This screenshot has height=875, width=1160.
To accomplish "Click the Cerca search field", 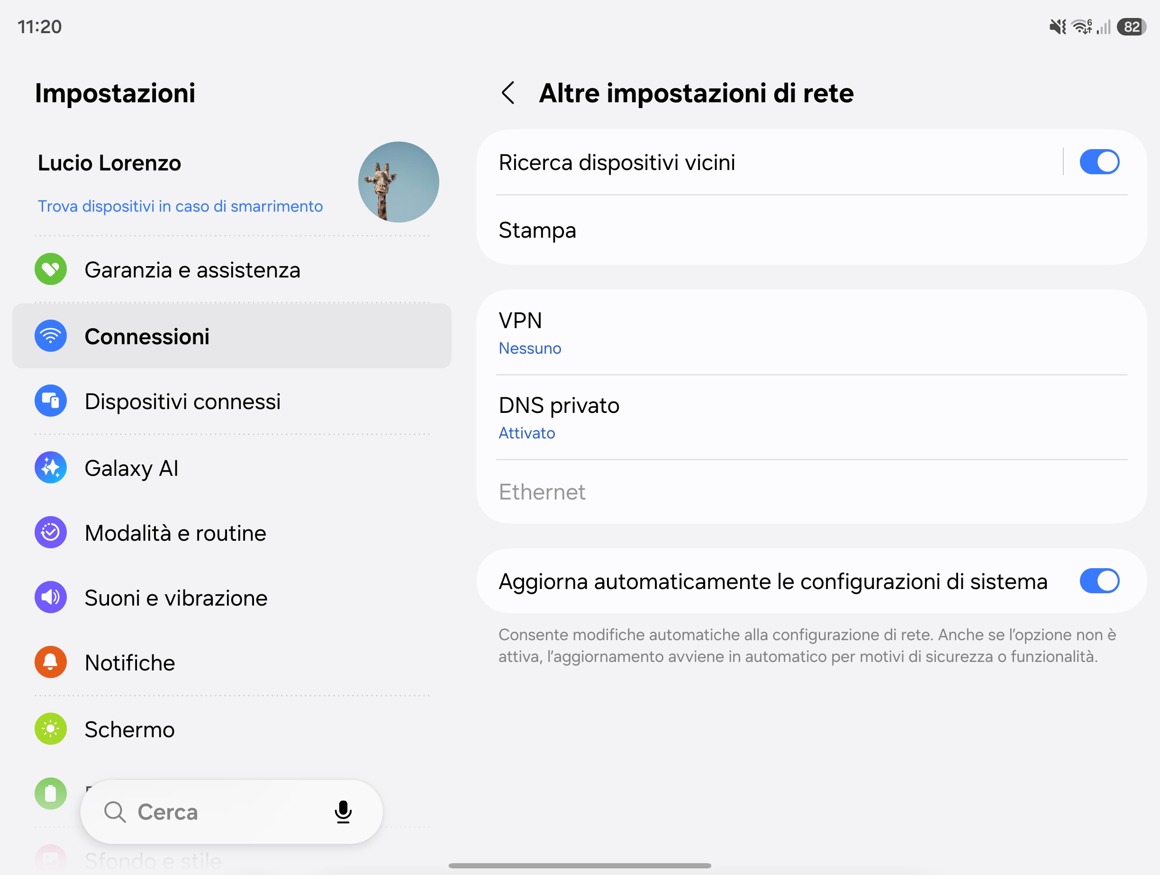I will coord(231,812).
